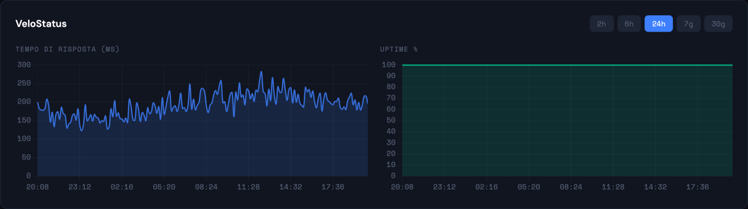The height and width of the screenshot is (209, 748).
Task: Click 50 on the uptime axis
Action: coord(391,120)
